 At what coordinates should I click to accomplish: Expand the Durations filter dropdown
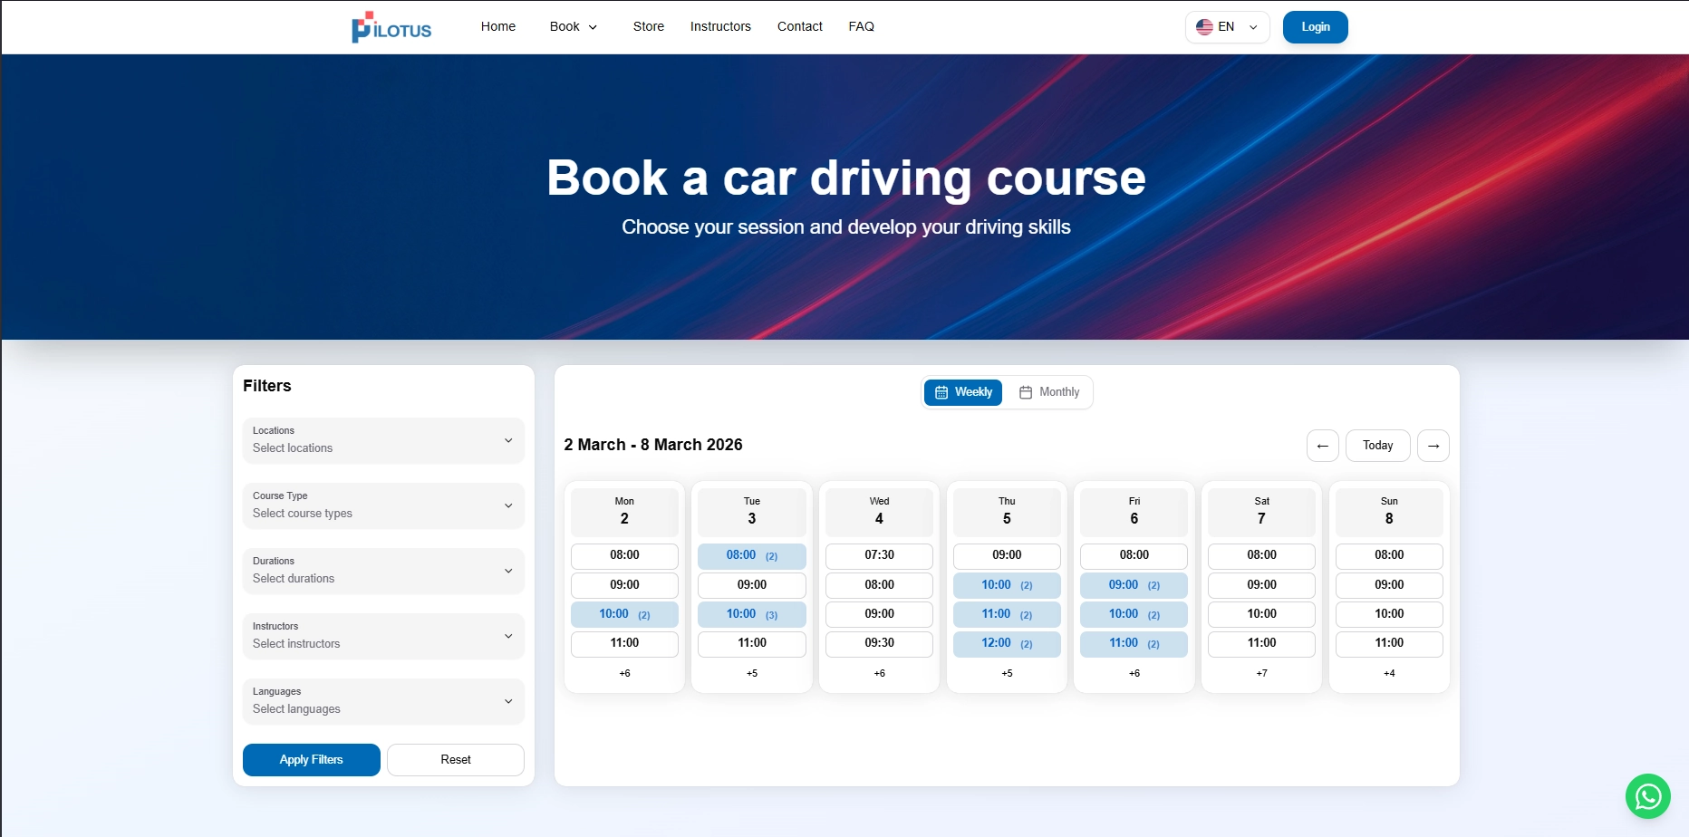click(x=383, y=571)
